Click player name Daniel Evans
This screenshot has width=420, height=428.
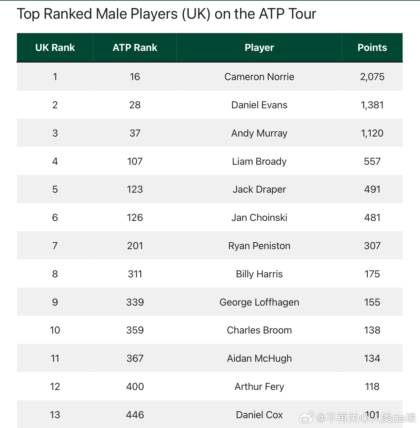pyautogui.click(x=259, y=105)
